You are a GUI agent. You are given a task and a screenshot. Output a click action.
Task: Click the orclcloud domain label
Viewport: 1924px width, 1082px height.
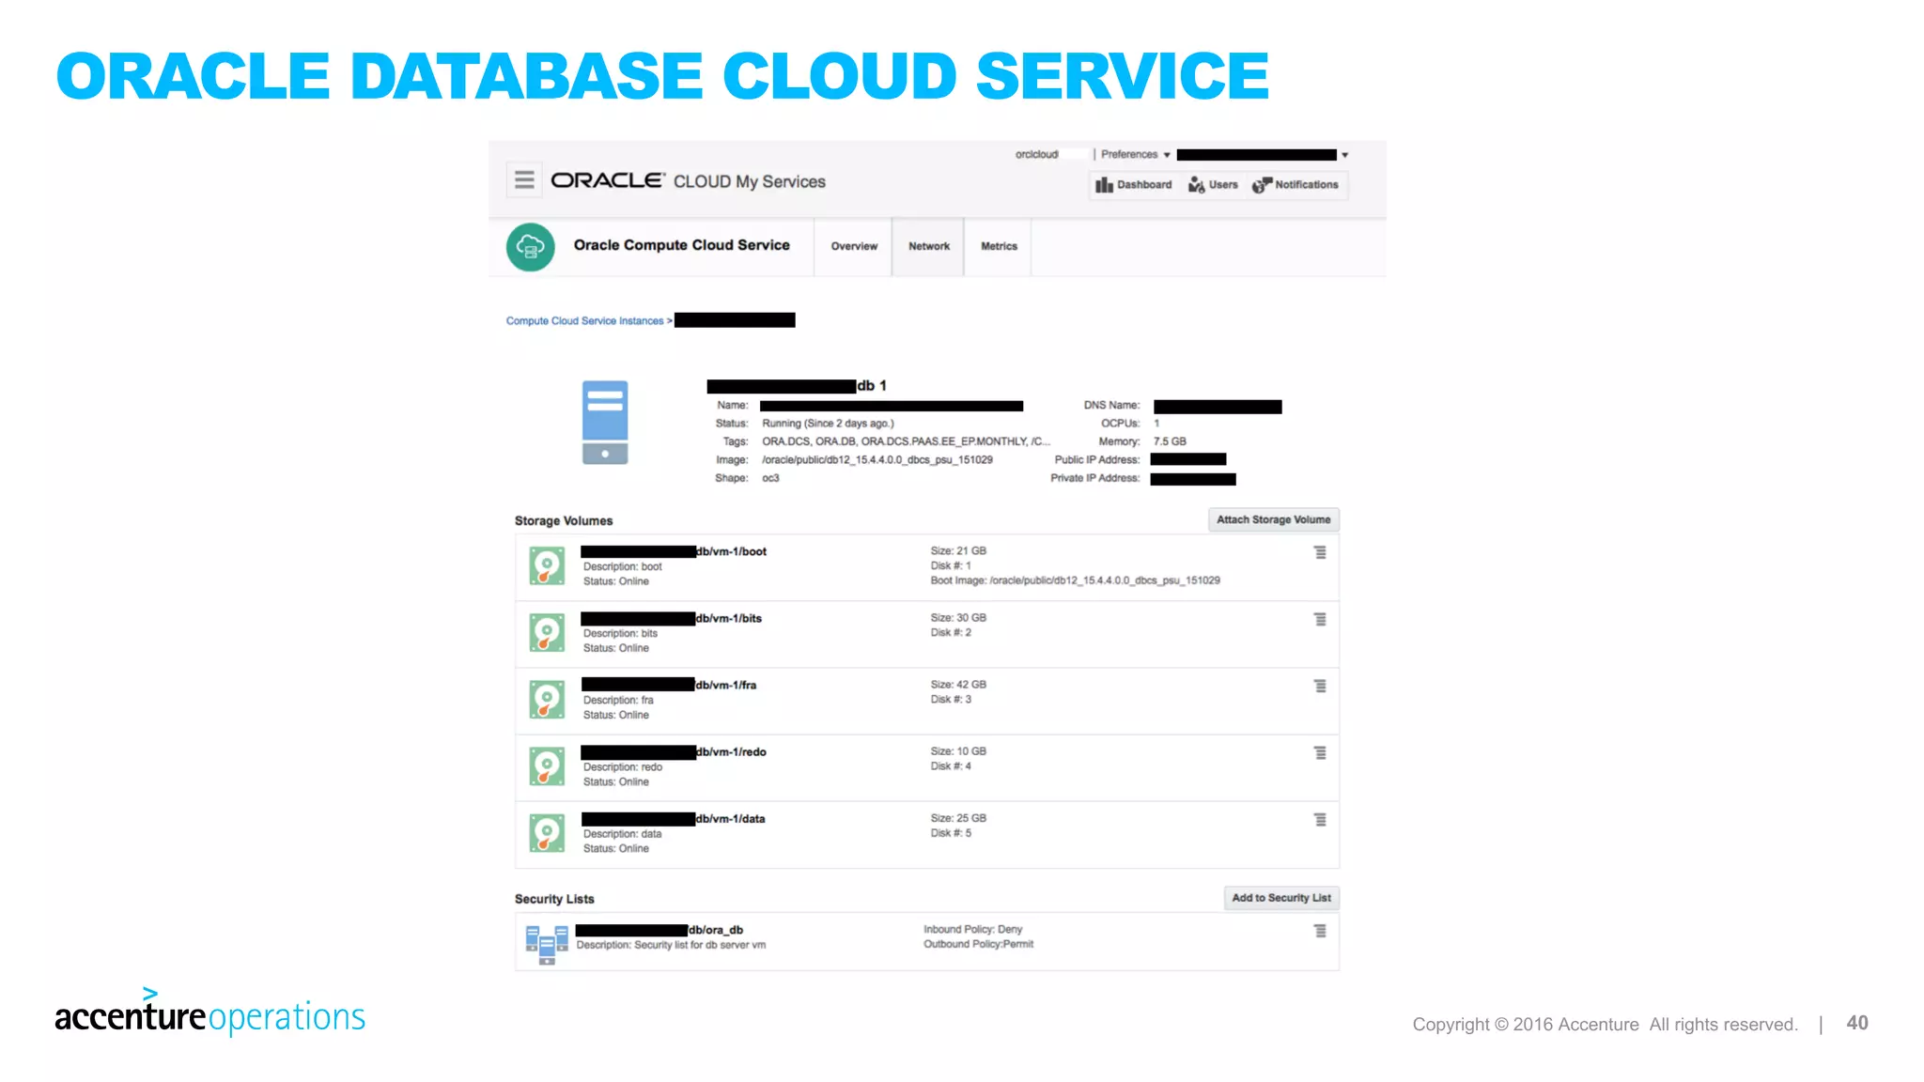(x=1036, y=155)
